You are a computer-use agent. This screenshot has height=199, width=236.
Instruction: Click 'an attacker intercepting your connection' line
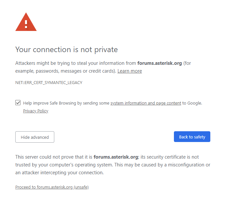point(59,173)
